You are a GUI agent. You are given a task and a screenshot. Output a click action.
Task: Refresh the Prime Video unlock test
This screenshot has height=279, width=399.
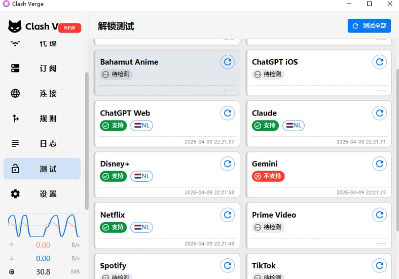tap(379, 215)
